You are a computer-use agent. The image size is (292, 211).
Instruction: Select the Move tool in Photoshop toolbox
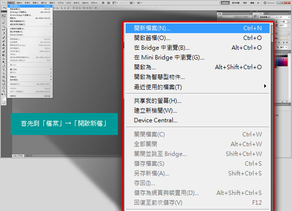coord(4,16)
